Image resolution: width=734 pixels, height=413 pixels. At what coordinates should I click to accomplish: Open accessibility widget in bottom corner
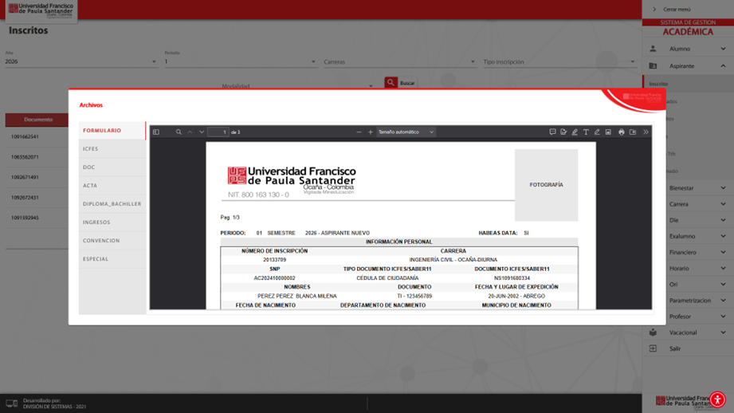[717, 400]
